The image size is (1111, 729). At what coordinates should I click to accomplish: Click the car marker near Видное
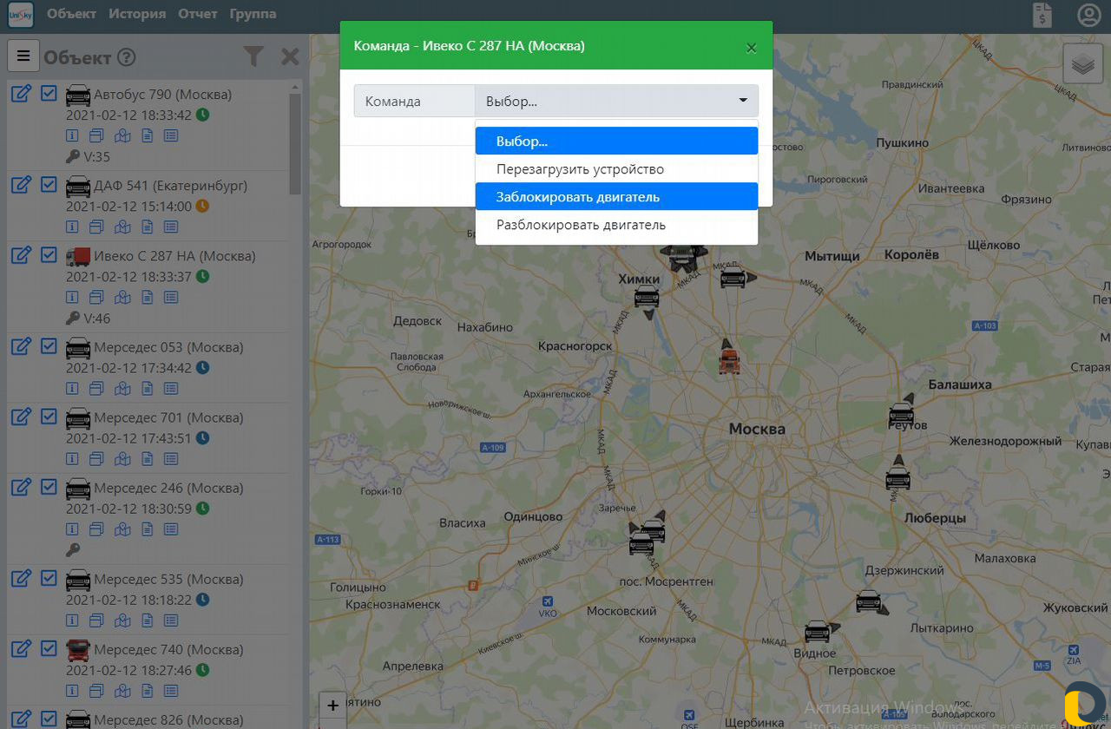[817, 631]
